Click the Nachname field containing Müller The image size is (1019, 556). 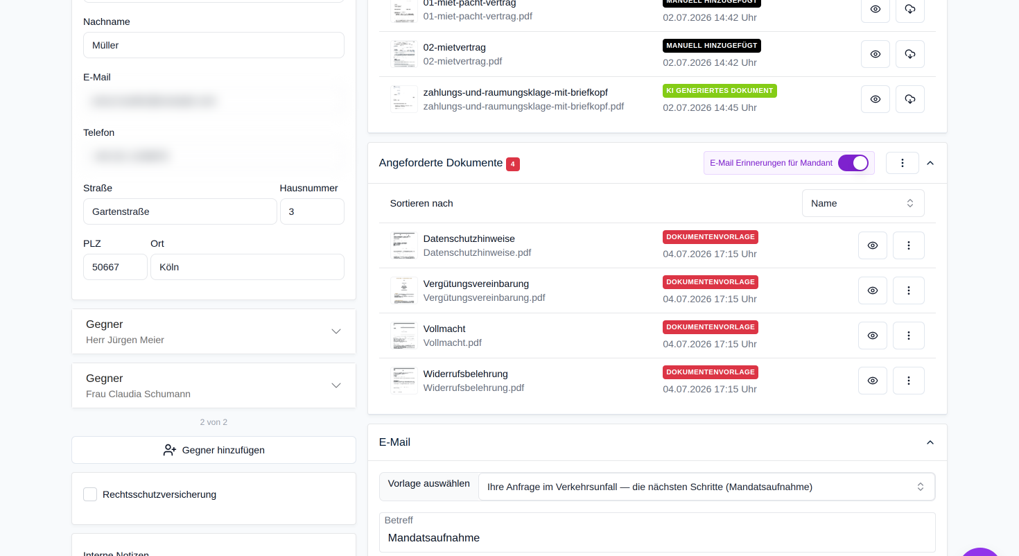click(214, 45)
